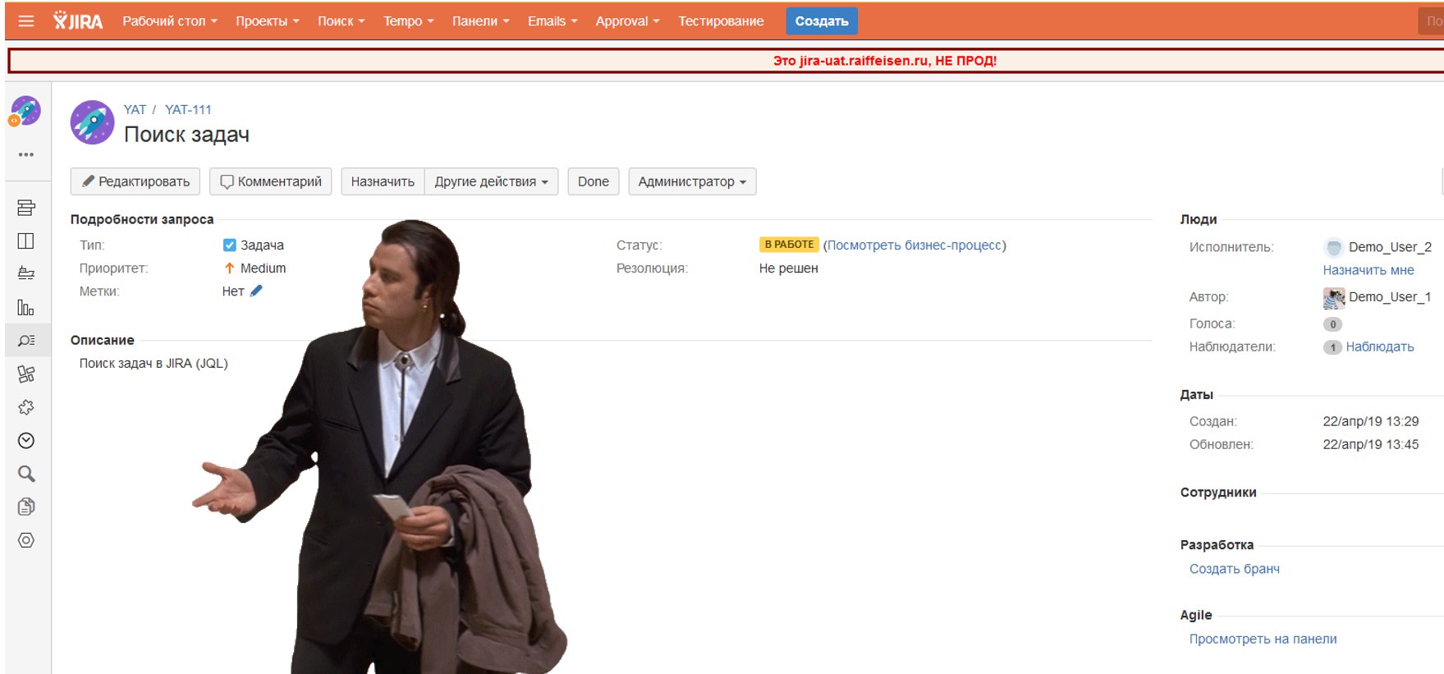The image size is (1444, 674).
Task: Open the add-ons puzzle icon in the sidebar
Action: (26, 407)
